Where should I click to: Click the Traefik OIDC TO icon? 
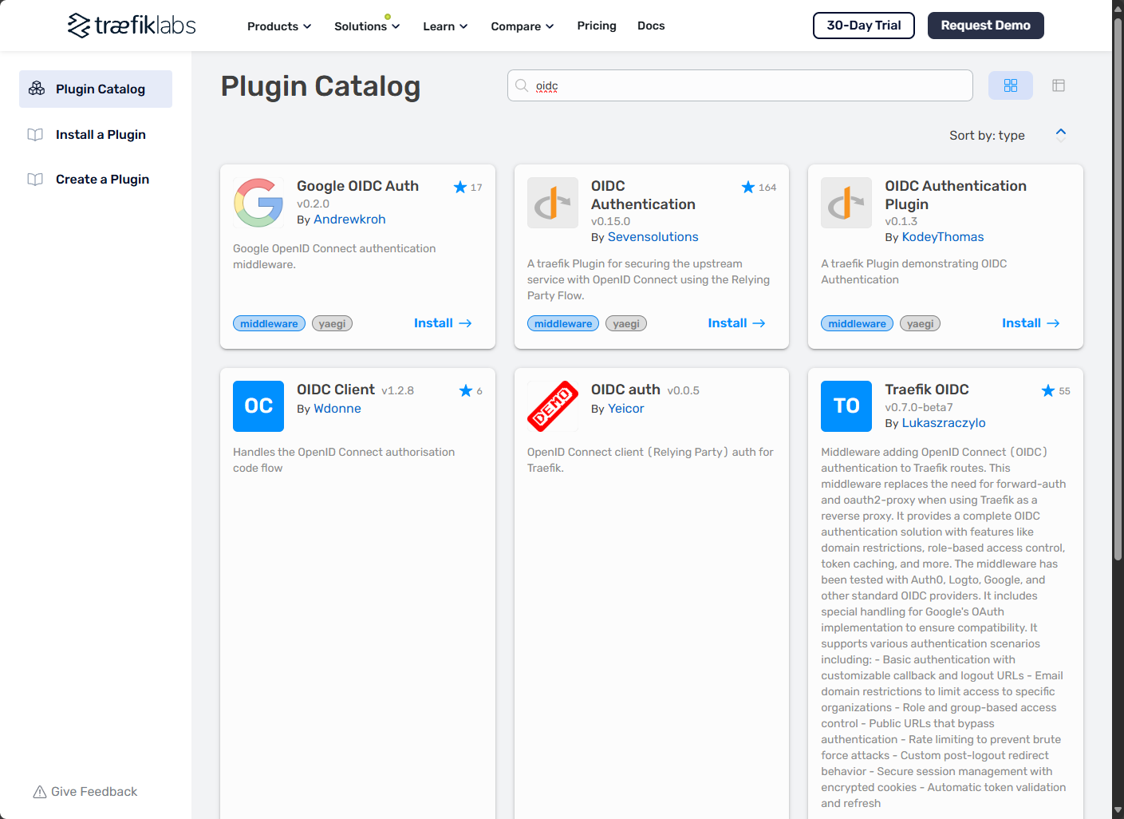pyautogui.click(x=846, y=406)
